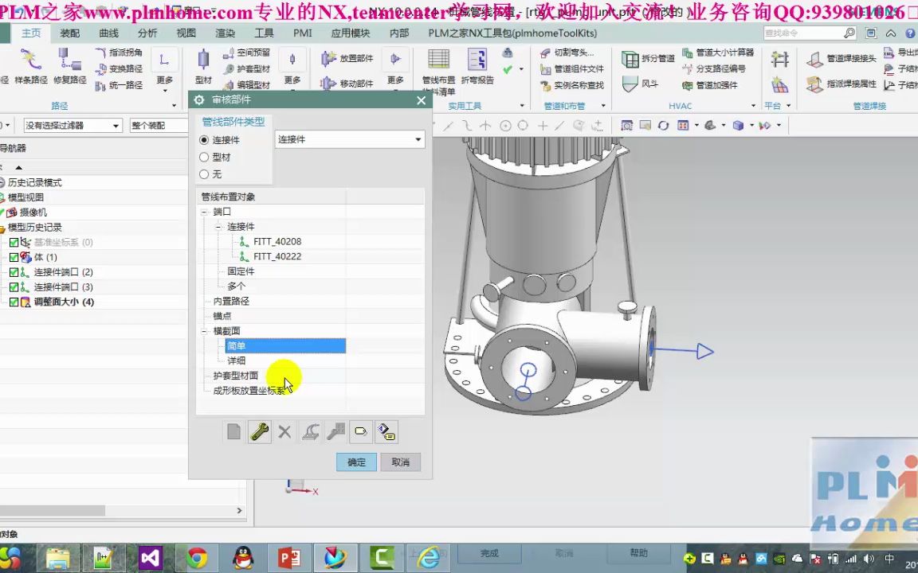Screen dimensions: 918x573
Task: Open the 风斗 hopper tool
Action: [640, 84]
